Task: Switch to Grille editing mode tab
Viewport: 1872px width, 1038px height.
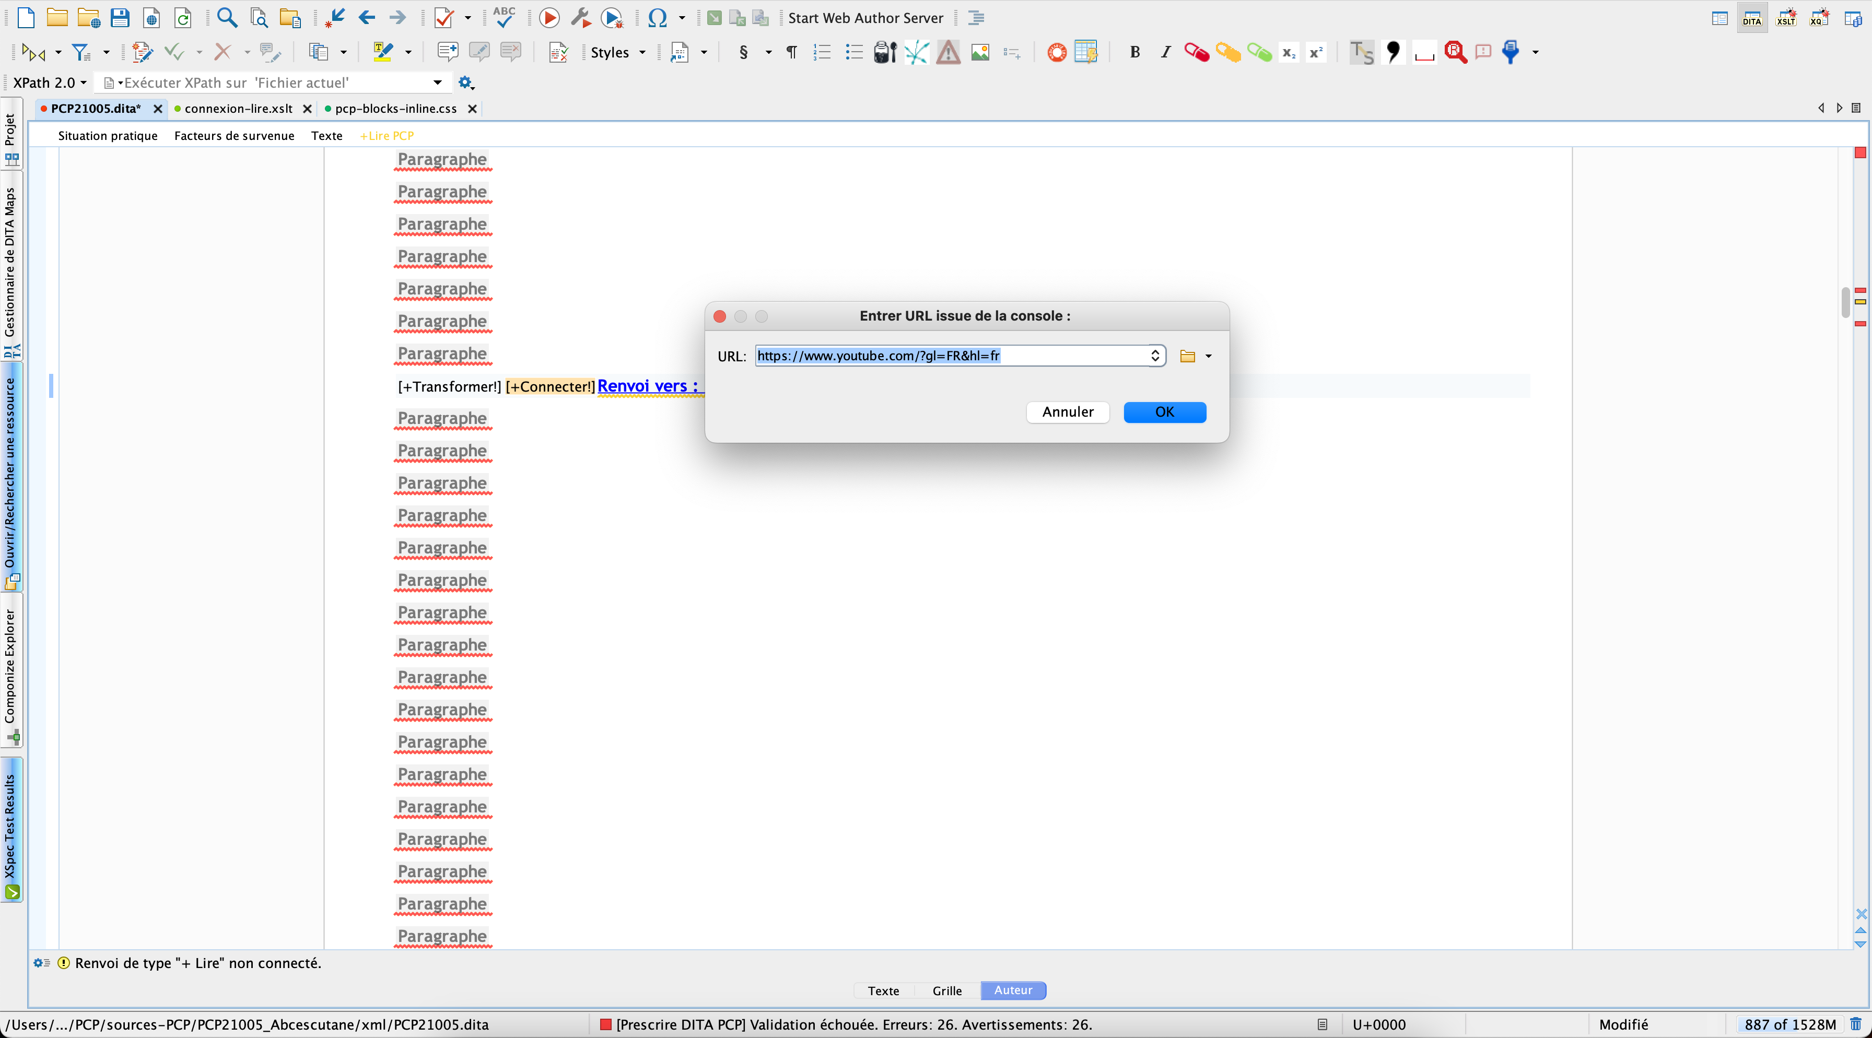Action: click(x=947, y=990)
